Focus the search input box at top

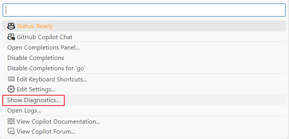click(x=144, y=10)
